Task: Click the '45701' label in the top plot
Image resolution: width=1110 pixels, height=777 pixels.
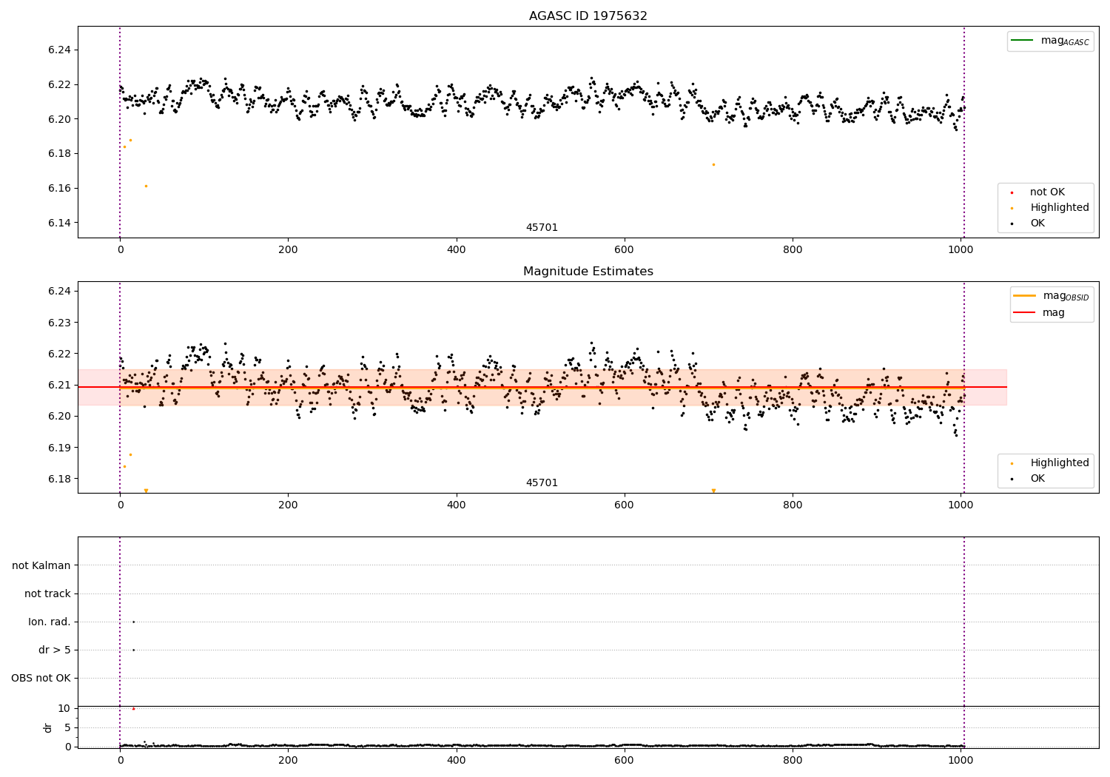Action: tap(542, 228)
